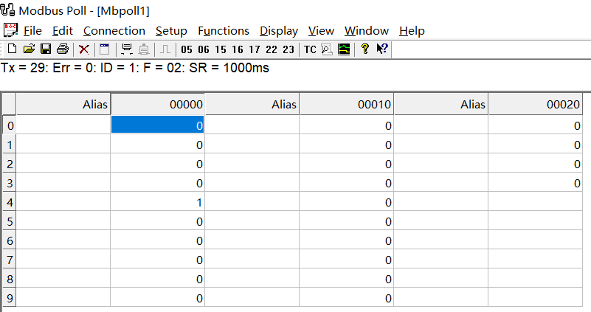Click the New document icon
The image size is (591, 312).
12,49
